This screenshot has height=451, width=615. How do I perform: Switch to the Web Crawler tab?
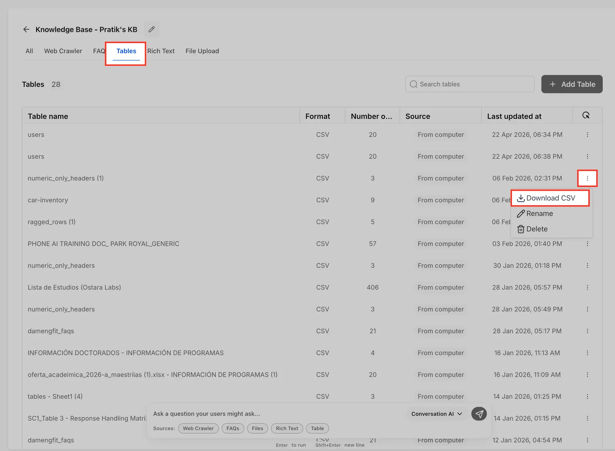(x=63, y=51)
